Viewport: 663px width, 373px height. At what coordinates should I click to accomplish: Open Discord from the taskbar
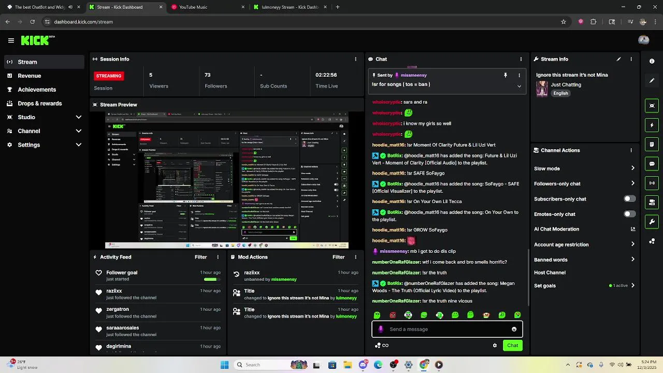pyautogui.click(x=363, y=365)
